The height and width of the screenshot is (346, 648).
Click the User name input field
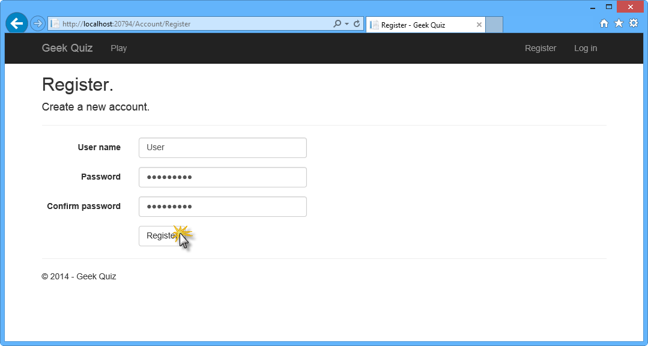[222, 147]
